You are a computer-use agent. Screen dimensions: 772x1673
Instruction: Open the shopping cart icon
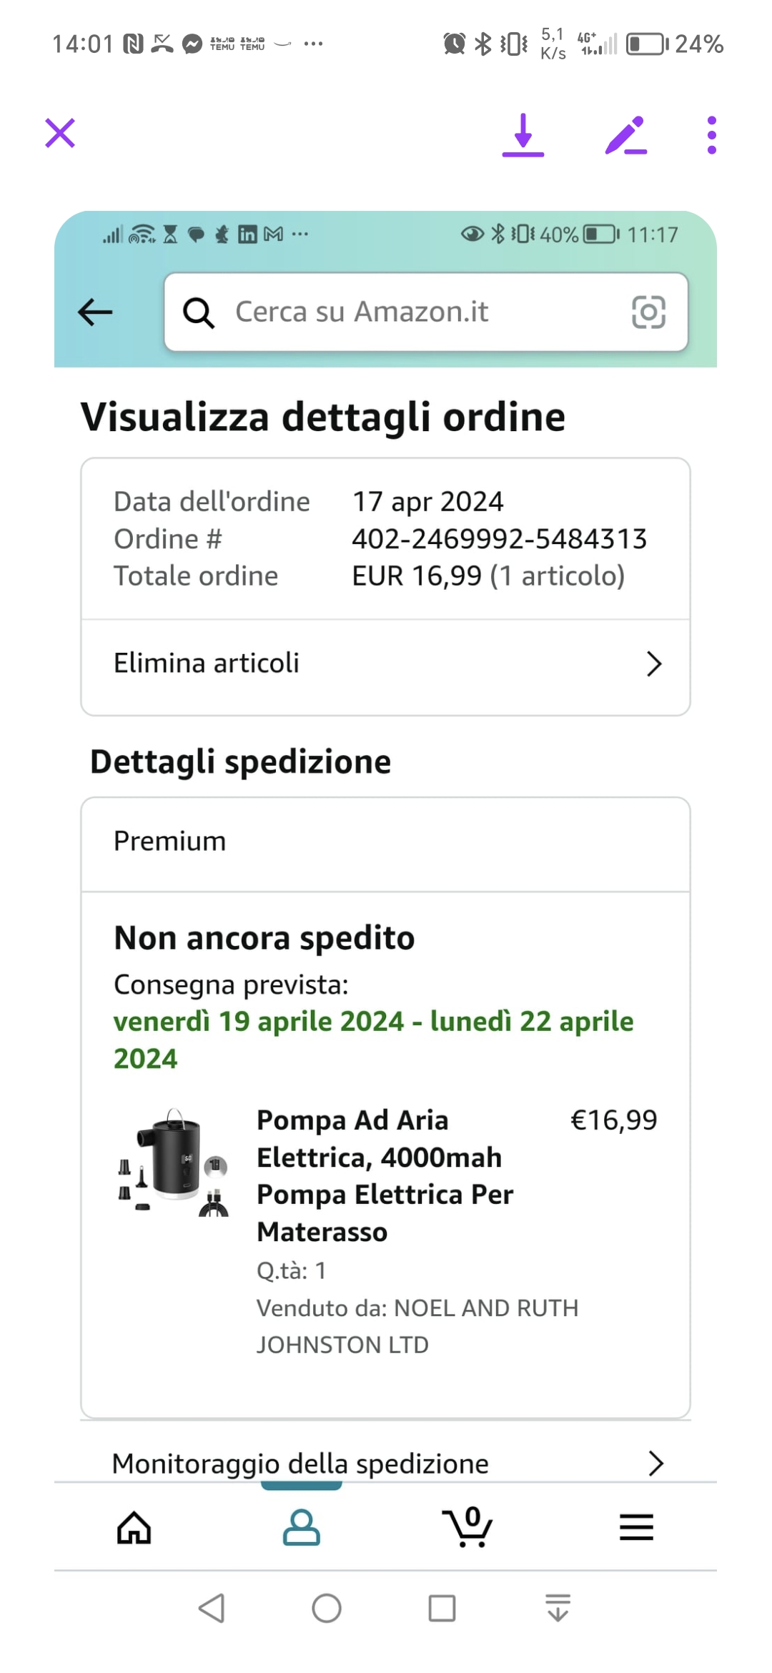pos(467,1528)
